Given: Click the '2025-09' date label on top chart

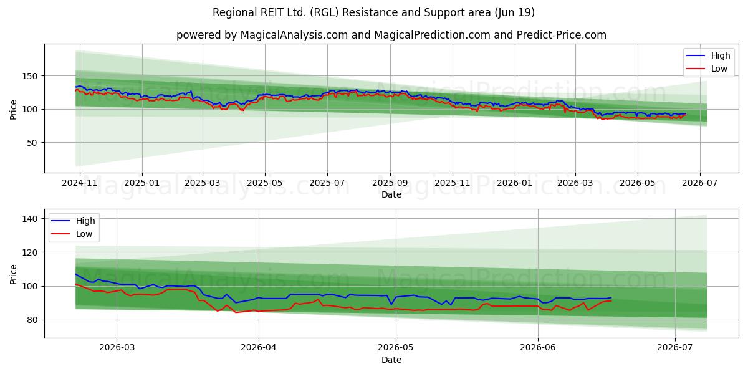Looking at the screenshot, I should click(x=390, y=183).
